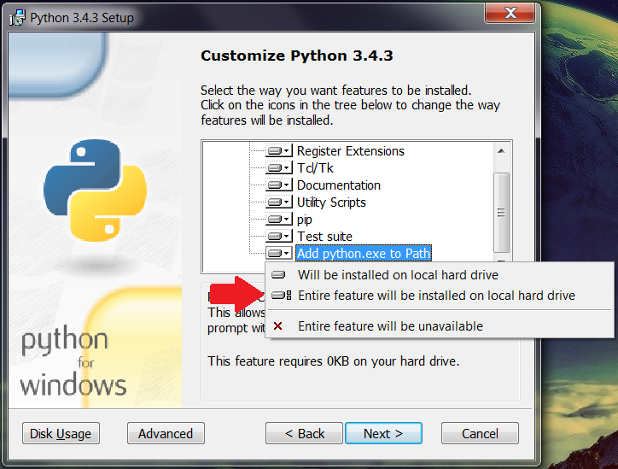Image resolution: width=618 pixels, height=469 pixels.
Task: Proceed with the Next > button
Action: pyautogui.click(x=383, y=433)
